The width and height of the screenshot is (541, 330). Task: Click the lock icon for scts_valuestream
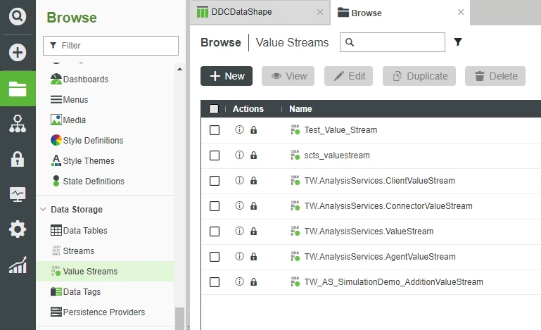(253, 156)
